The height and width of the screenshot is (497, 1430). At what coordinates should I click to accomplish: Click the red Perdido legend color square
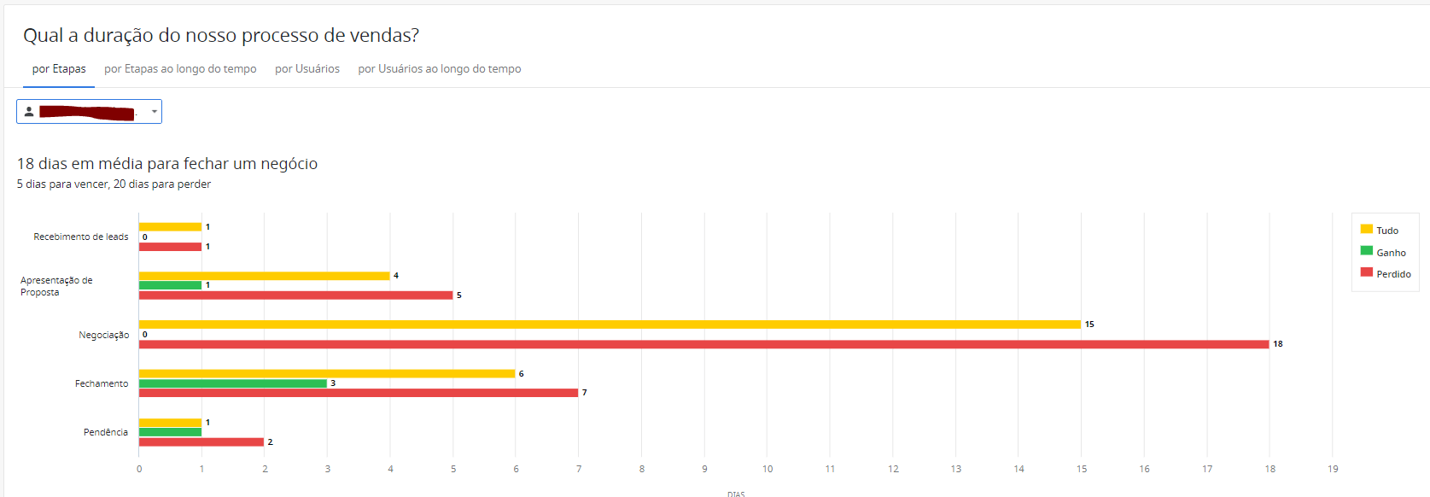point(1366,272)
